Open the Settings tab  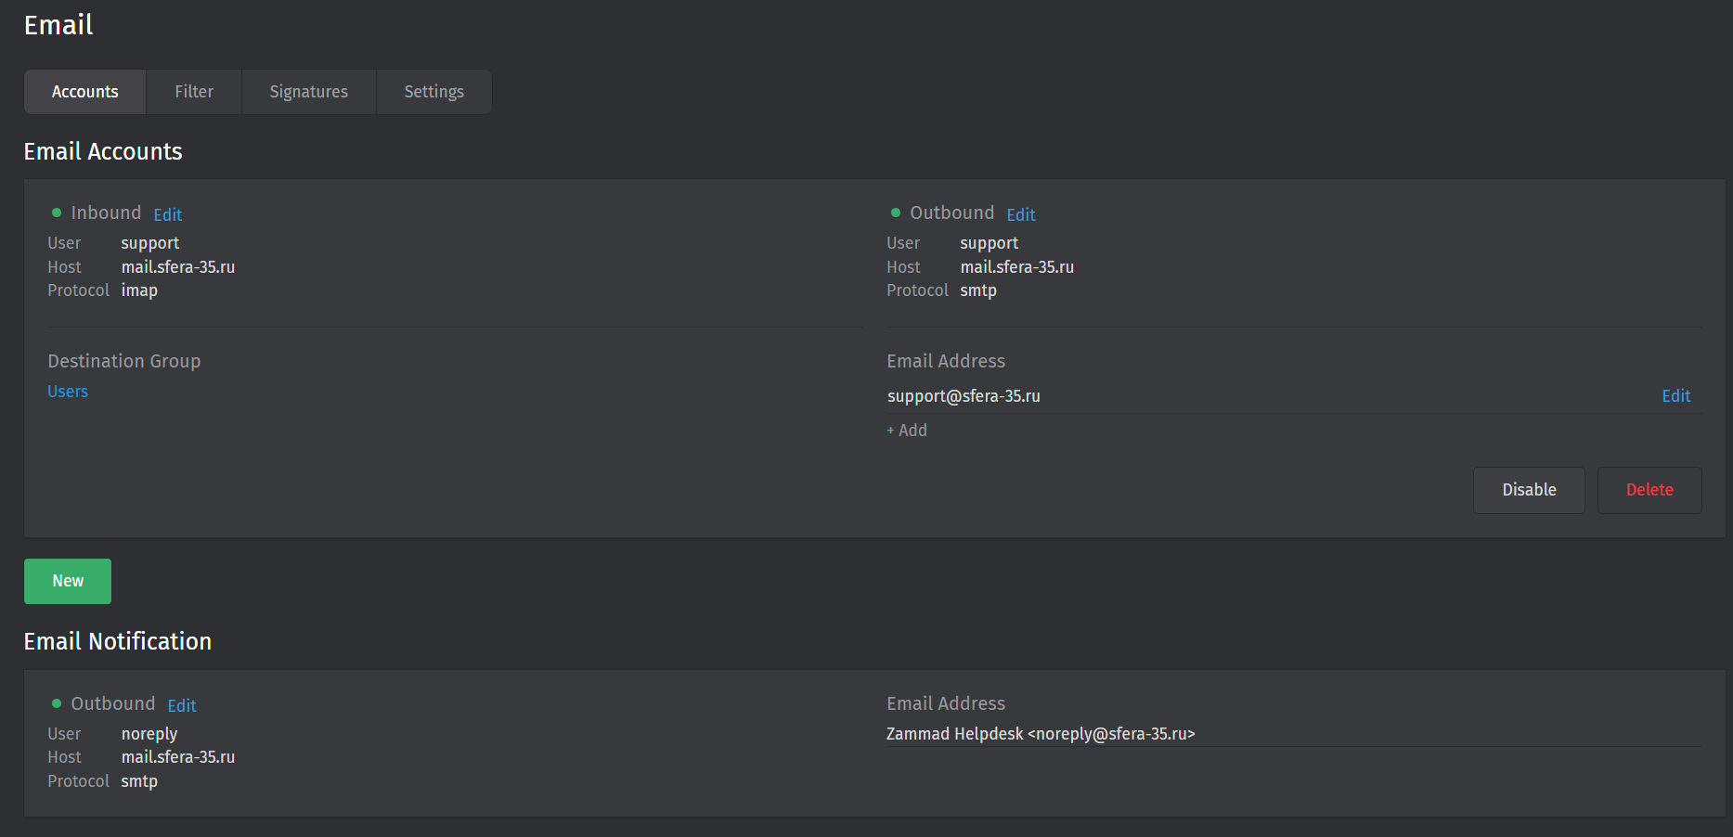(433, 91)
